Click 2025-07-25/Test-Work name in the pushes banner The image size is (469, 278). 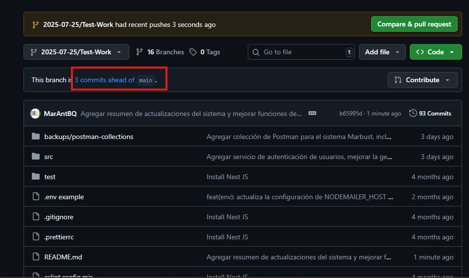point(78,24)
